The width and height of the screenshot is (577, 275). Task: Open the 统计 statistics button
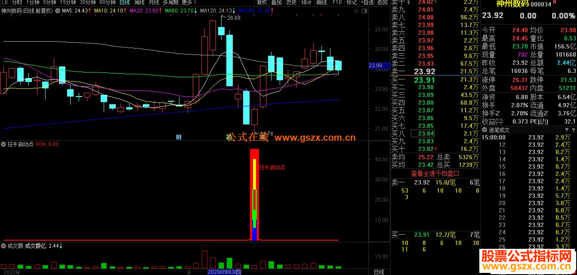pos(306,3)
